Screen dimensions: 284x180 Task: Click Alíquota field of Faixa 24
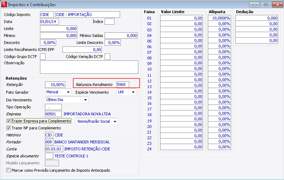point(219,147)
